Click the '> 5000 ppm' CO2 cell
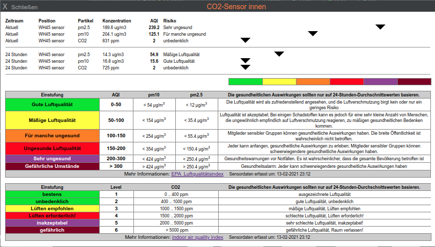The width and height of the screenshot is (435, 247). pyautogui.click(x=176, y=230)
